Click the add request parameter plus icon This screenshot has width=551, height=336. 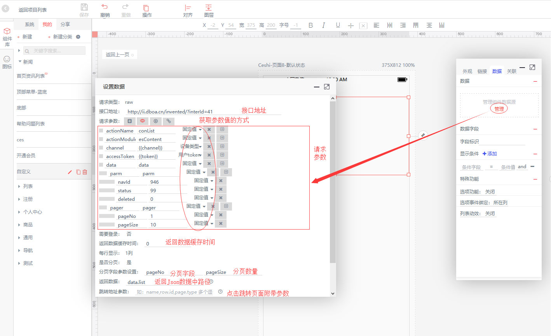point(130,121)
